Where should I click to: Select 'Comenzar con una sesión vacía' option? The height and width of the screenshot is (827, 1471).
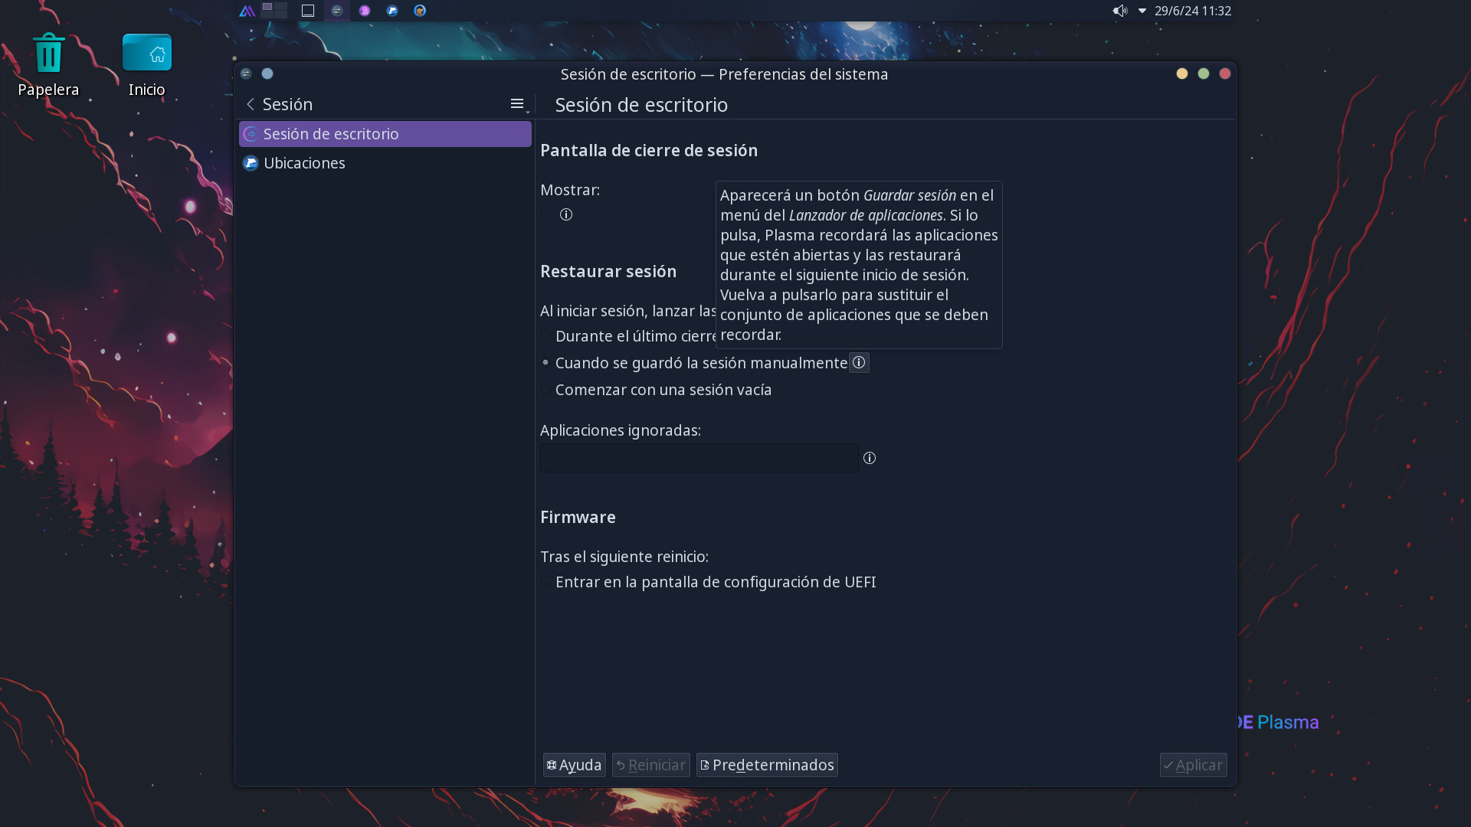click(545, 390)
